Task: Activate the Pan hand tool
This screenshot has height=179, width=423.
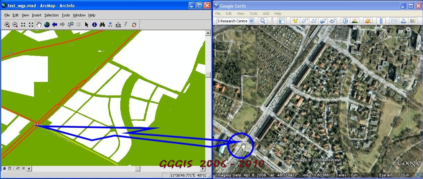Action: [39, 25]
